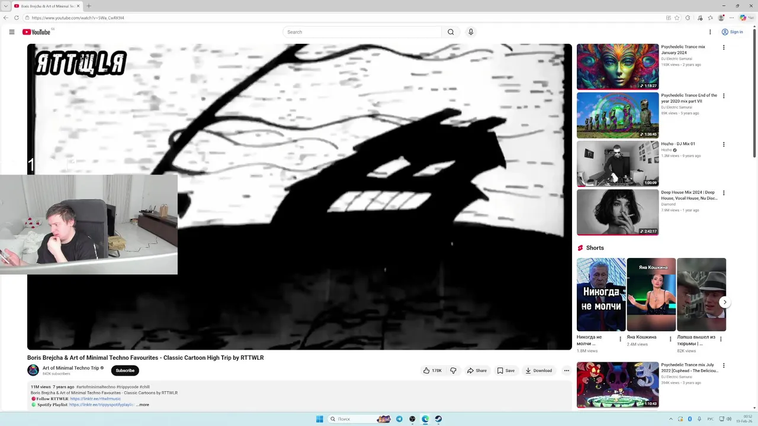Screen dimensions: 758x426
Task: Open options for Hozho - DJ Mix 01
Action: click(x=723, y=144)
